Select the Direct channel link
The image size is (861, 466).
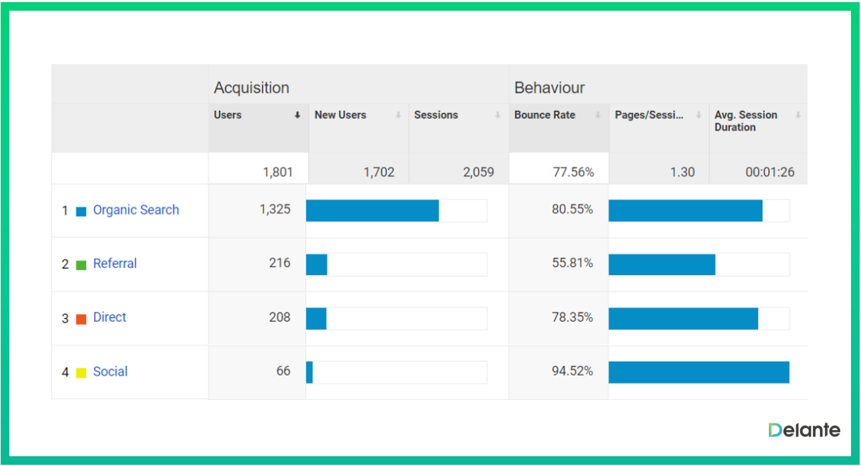(110, 318)
